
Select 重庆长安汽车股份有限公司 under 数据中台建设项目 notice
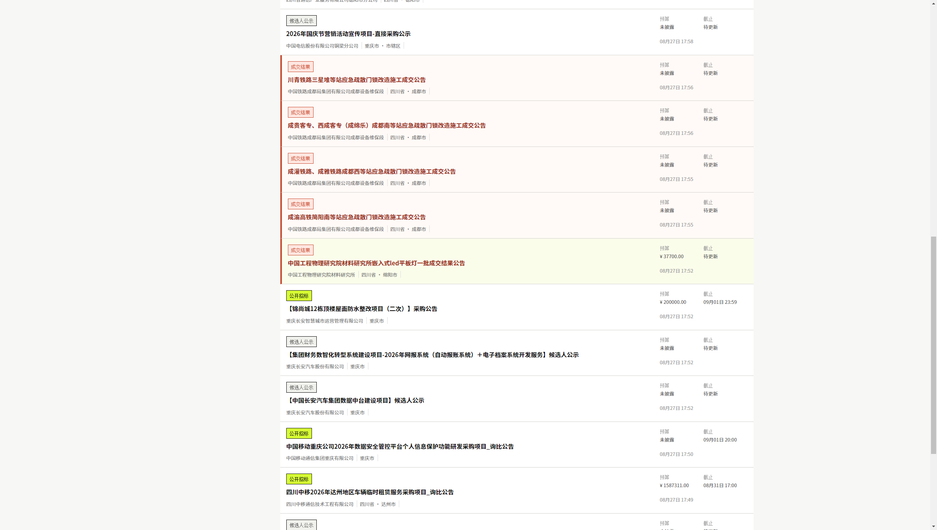(x=315, y=413)
